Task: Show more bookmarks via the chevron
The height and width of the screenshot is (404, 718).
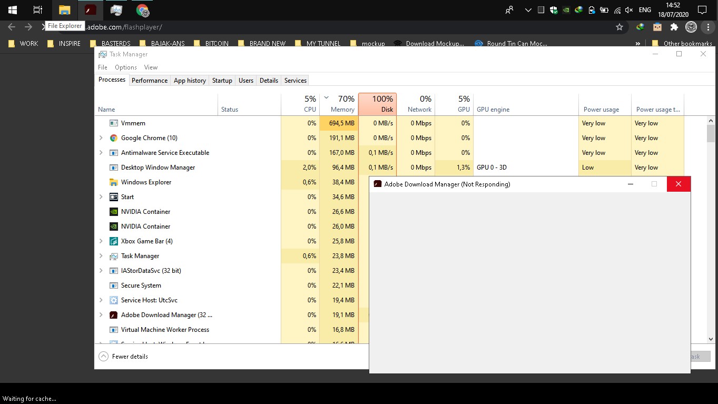Action: click(638, 44)
